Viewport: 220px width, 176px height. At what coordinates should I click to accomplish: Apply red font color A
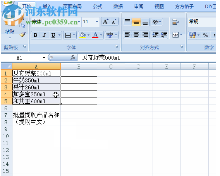click(95, 35)
